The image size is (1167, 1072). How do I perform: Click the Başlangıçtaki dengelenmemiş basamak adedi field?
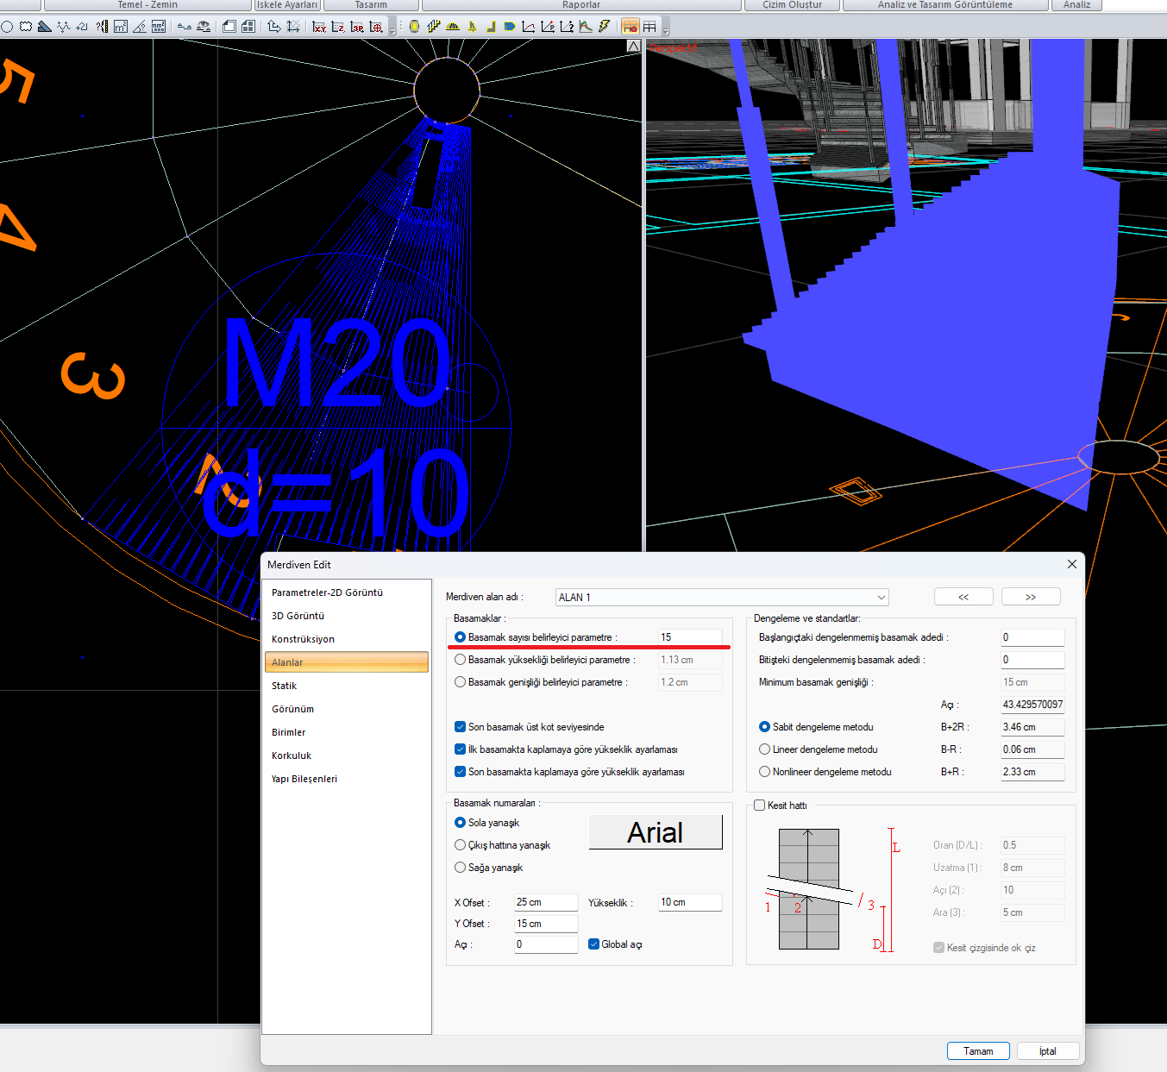click(1032, 637)
